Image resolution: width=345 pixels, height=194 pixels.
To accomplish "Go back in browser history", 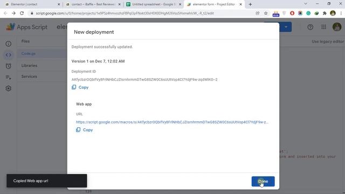I will pos(5,13).
